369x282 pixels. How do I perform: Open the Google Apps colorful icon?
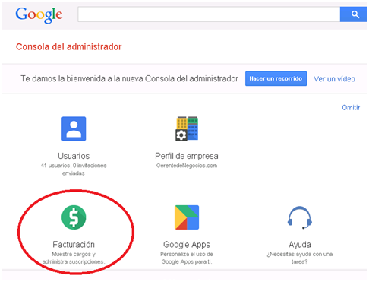187,217
